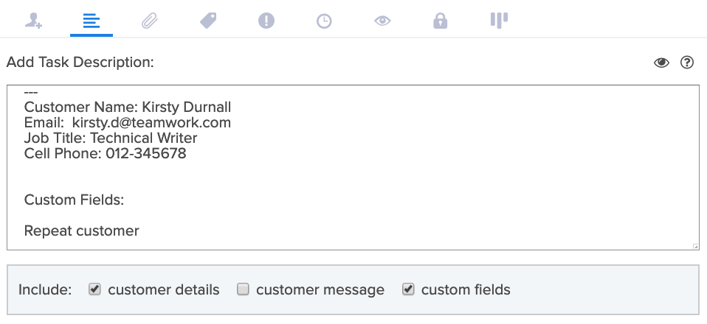
Task: Open help question mark icon
Action: pos(687,62)
